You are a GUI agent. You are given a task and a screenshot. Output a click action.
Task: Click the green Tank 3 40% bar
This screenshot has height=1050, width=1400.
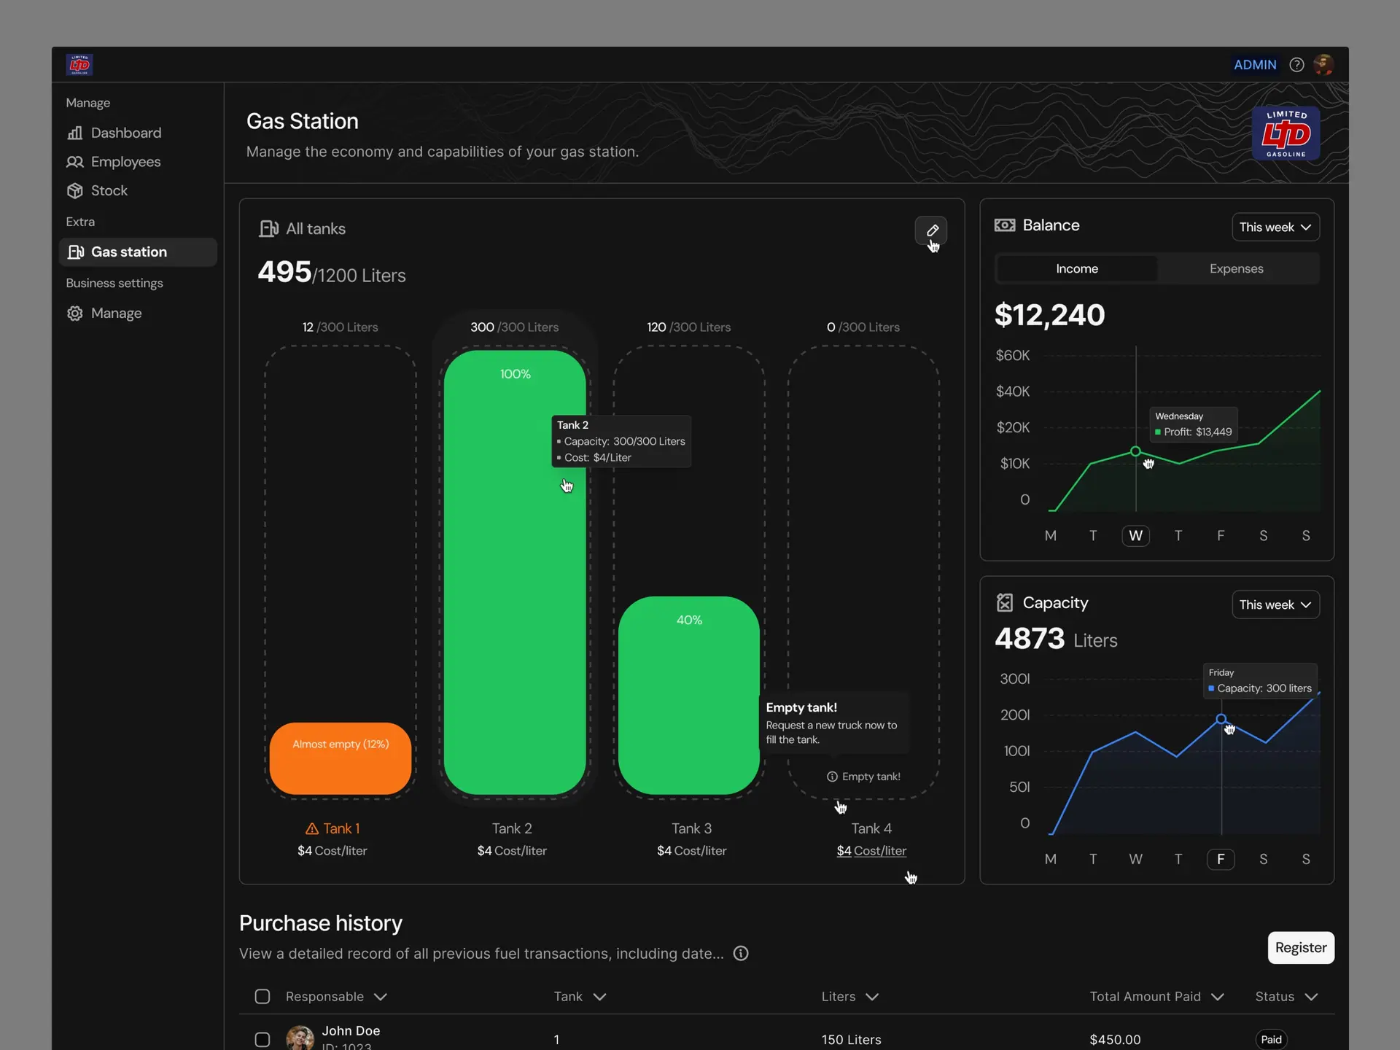coord(689,696)
